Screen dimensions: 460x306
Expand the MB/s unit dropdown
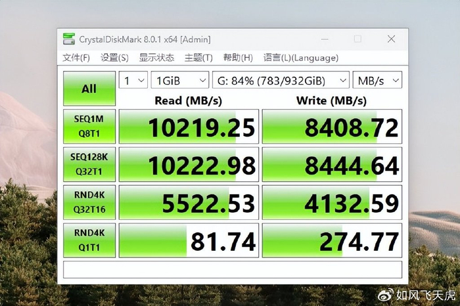pos(377,80)
